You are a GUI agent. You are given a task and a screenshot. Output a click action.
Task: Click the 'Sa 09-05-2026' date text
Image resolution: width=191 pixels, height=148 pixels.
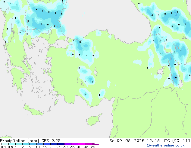click(127, 141)
